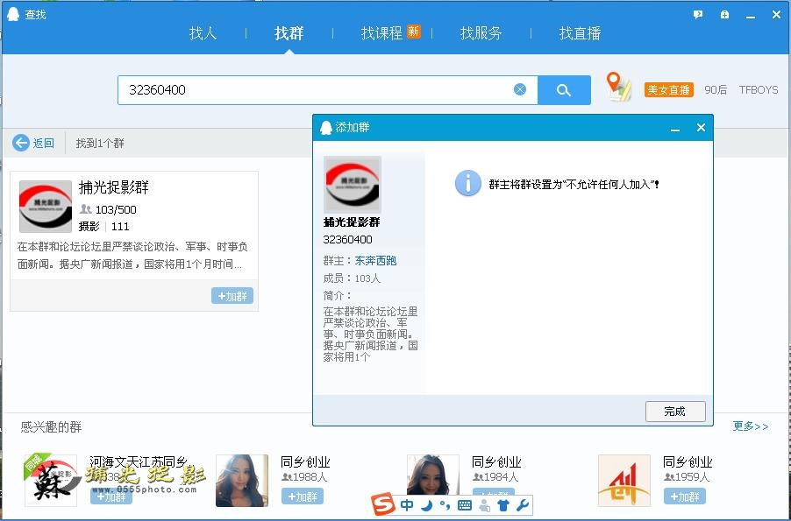791x521 pixels.
Task: Toggle Sogou punctuation mode icon
Action: (445, 505)
